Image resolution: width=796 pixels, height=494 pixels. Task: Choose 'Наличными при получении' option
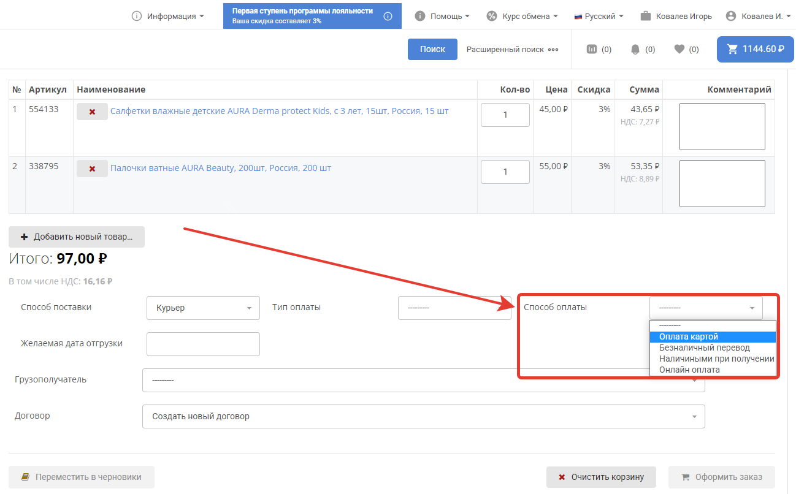[x=716, y=359]
